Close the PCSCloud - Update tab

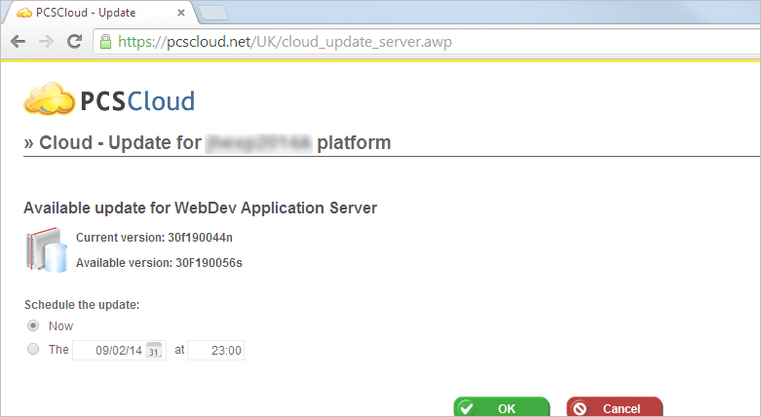click(x=181, y=13)
